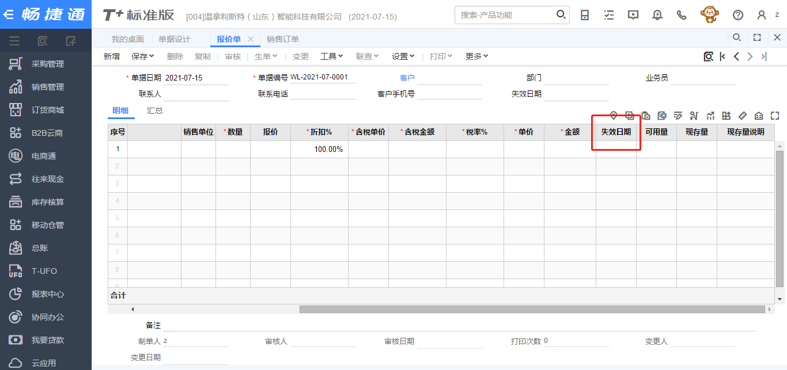Click the sidebar add-shortcut icon
Viewport: 787px width, 370px height.
[x=71, y=41]
